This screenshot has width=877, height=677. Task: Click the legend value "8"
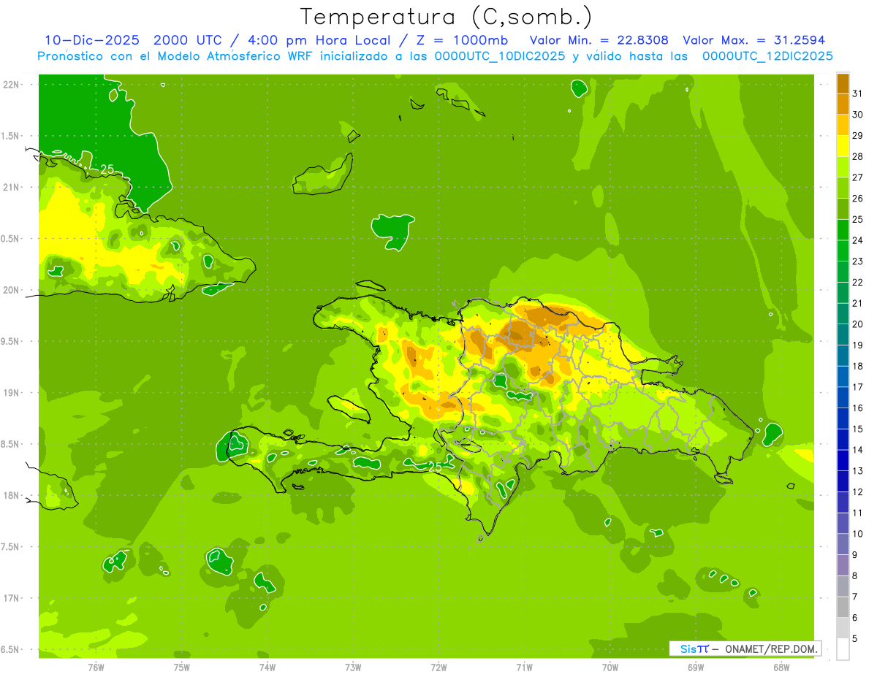tap(855, 576)
